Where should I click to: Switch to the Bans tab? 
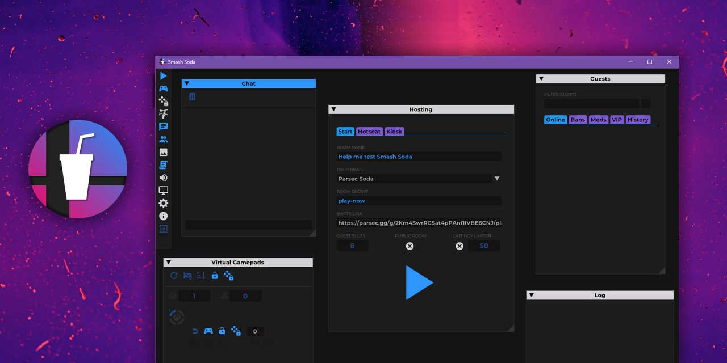pyautogui.click(x=578, y=120)
